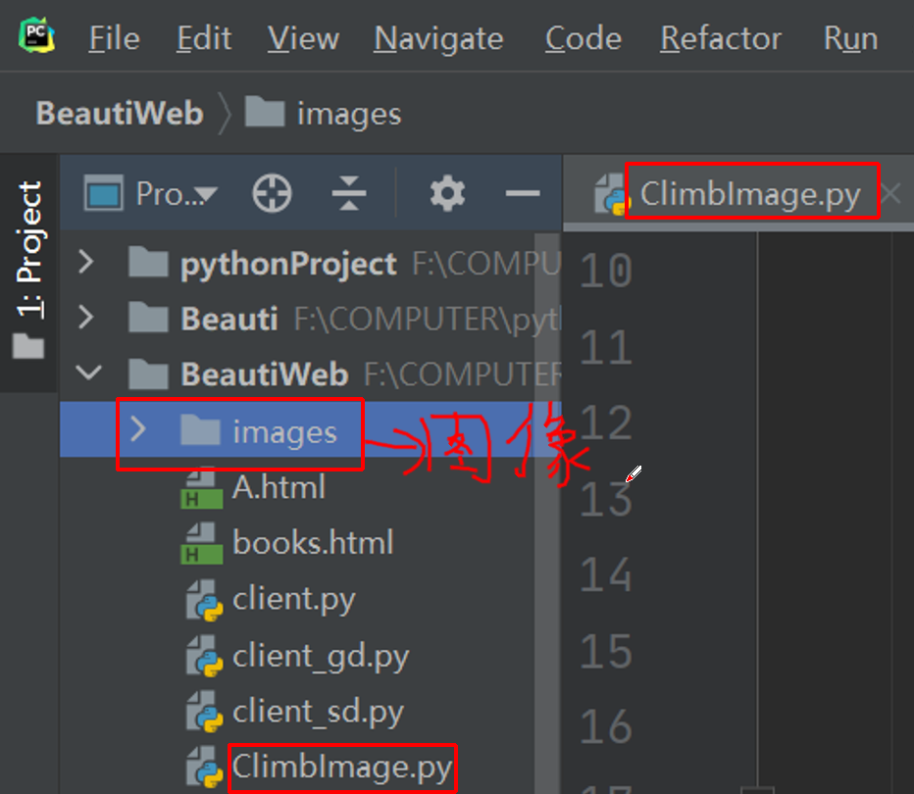This screenshot has height=794, width=914.
Task: Click line number 13 in editor gutter
Action: coord(606,499)
